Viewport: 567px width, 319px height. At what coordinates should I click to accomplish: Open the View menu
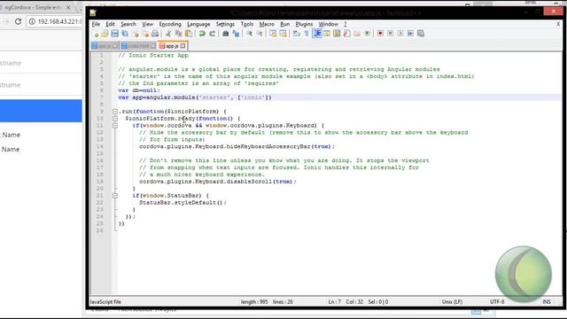[x=148, y=24]
